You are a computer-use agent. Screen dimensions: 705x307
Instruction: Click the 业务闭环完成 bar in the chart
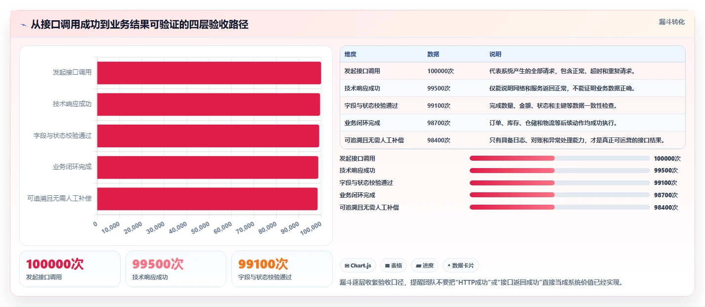208,167
